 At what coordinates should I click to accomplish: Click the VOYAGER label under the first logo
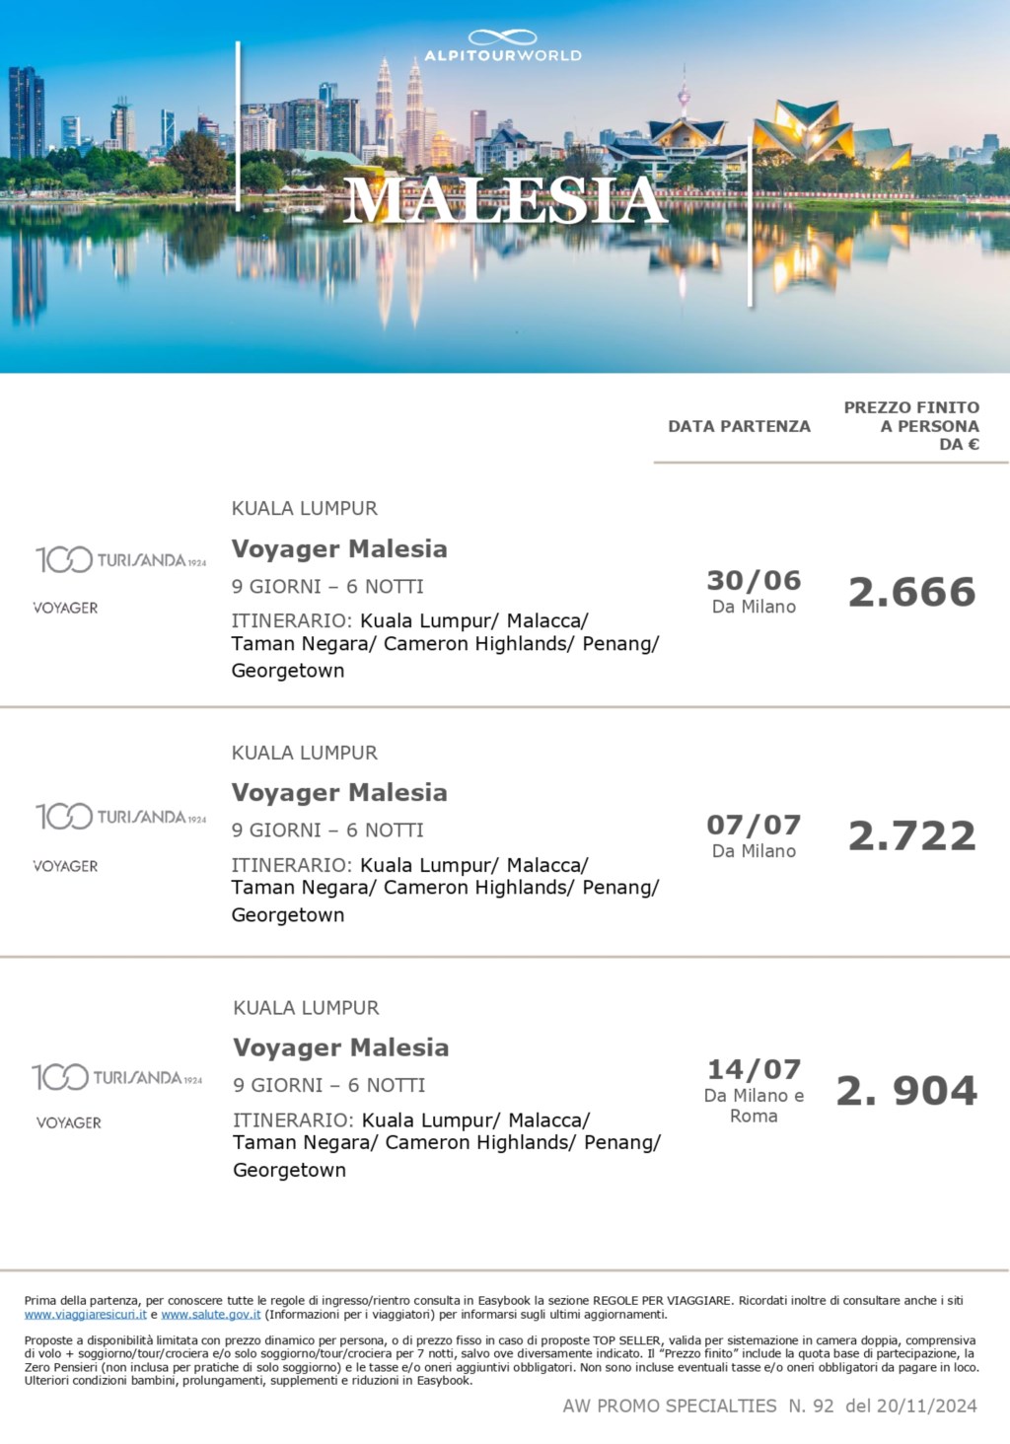pos(66,609)
